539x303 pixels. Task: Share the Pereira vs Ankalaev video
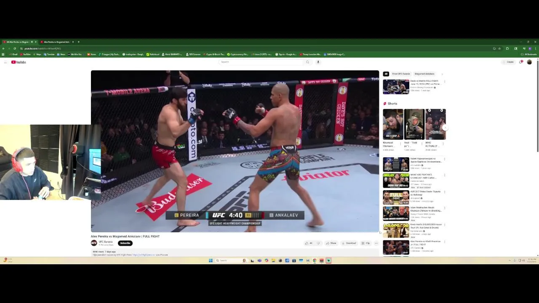tap(331, 243)
